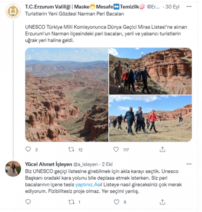View the group walking on grass photo
Screen dimensions: 202x212
150,119
